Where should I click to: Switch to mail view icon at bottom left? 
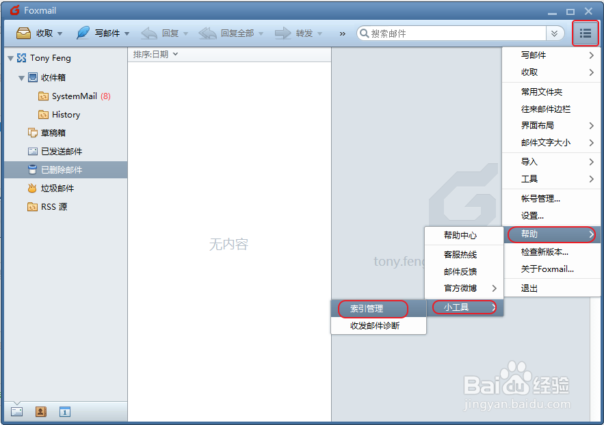pos(16,412)
